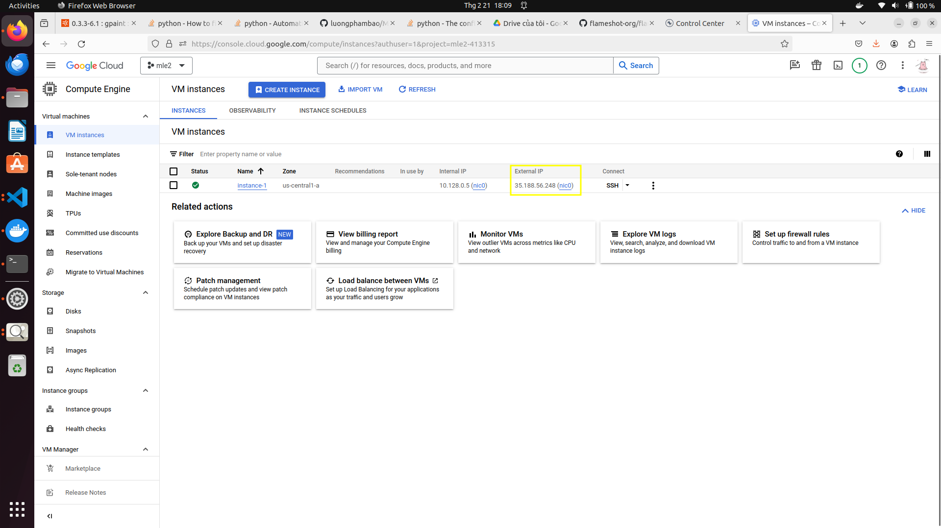Open a new Firefox tab
The image size is (941, 528).
point(843,24)
